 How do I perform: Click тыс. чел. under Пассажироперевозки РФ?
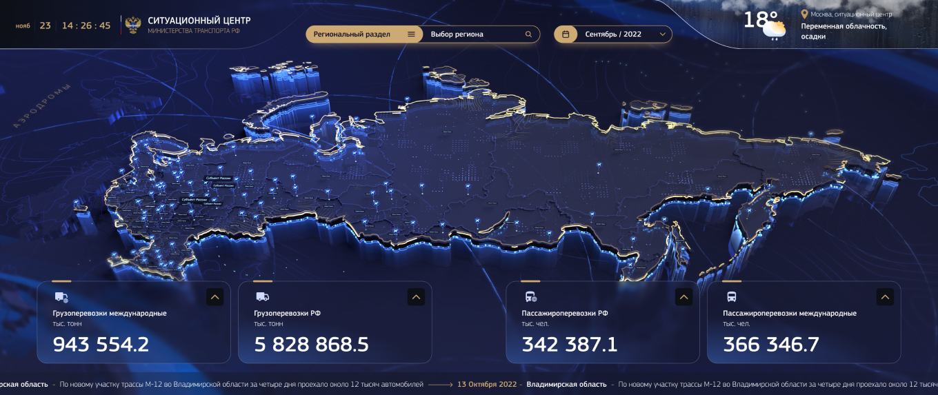535,323
